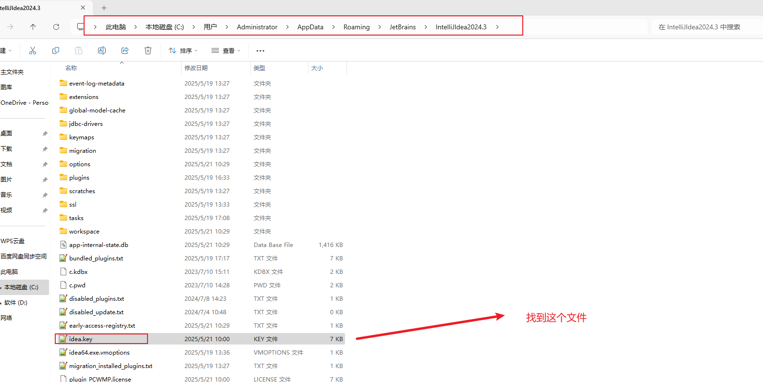The image size is (763, 382).
Task: Open the 查看 view dropdown
Action: coord(226,50)
